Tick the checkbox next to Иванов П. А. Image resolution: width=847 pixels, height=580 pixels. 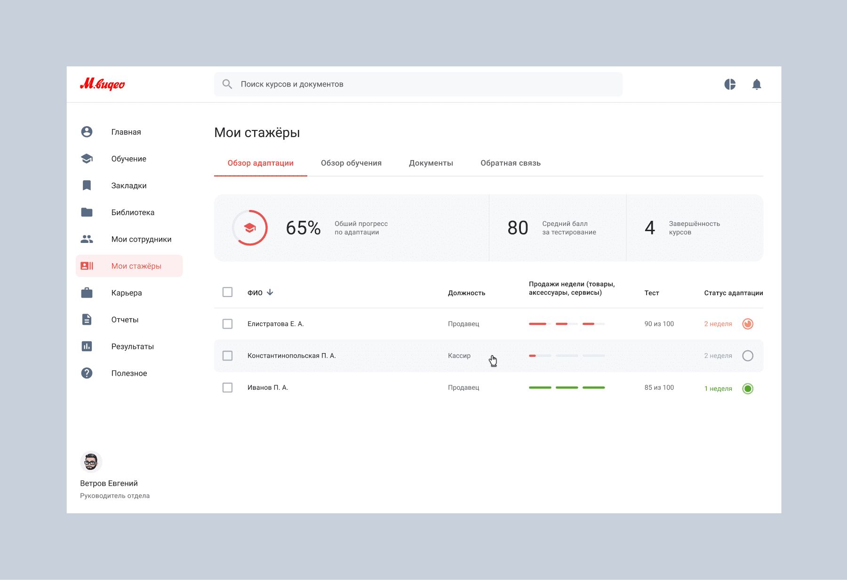click(x=227, y=387)
